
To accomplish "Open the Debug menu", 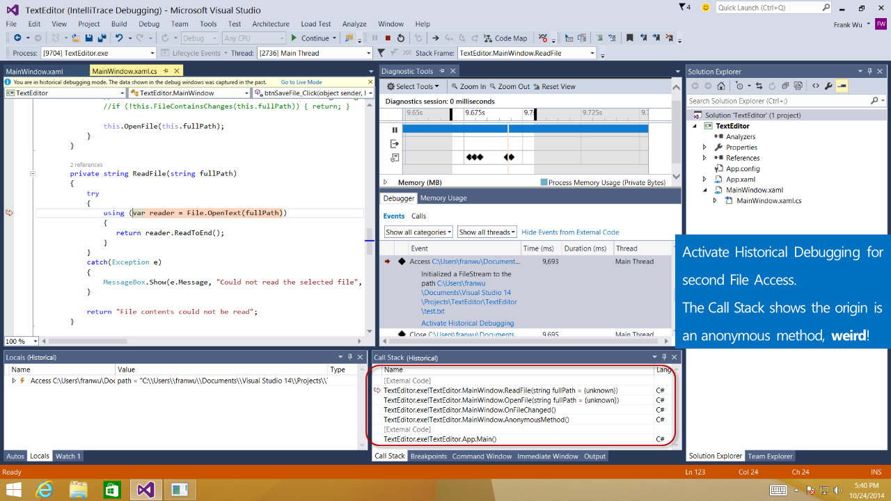I will [149, 24].
